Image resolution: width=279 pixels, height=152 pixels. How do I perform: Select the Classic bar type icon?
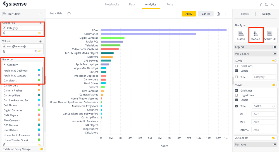click(241, 35)
